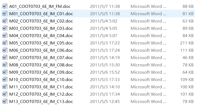Click the 211 KB size entry

[187, 43]
